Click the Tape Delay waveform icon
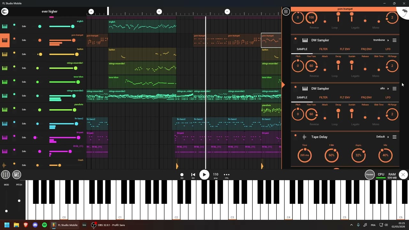The image size is (409, 230). point(305,137)
